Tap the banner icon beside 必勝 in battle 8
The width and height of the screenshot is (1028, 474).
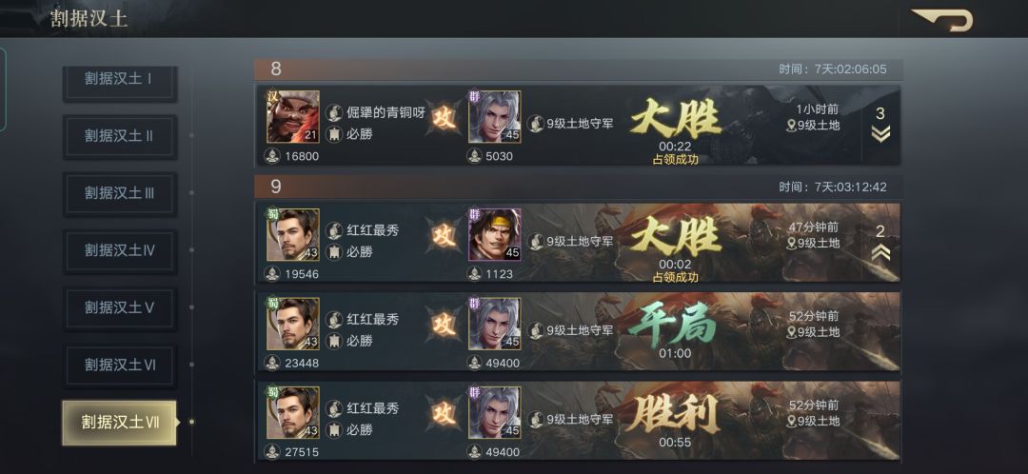click(x=334, y=134)
